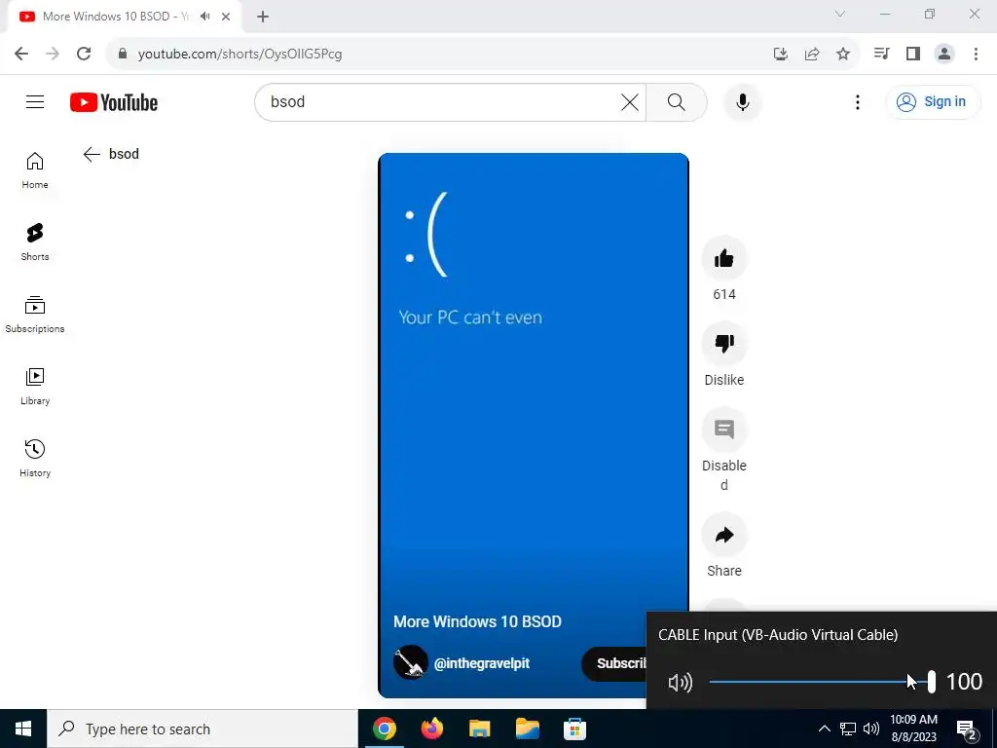This screenshot has height=748, width=997.
Task: Open the clock showing 10:09 AM
Action: (913, 729)
